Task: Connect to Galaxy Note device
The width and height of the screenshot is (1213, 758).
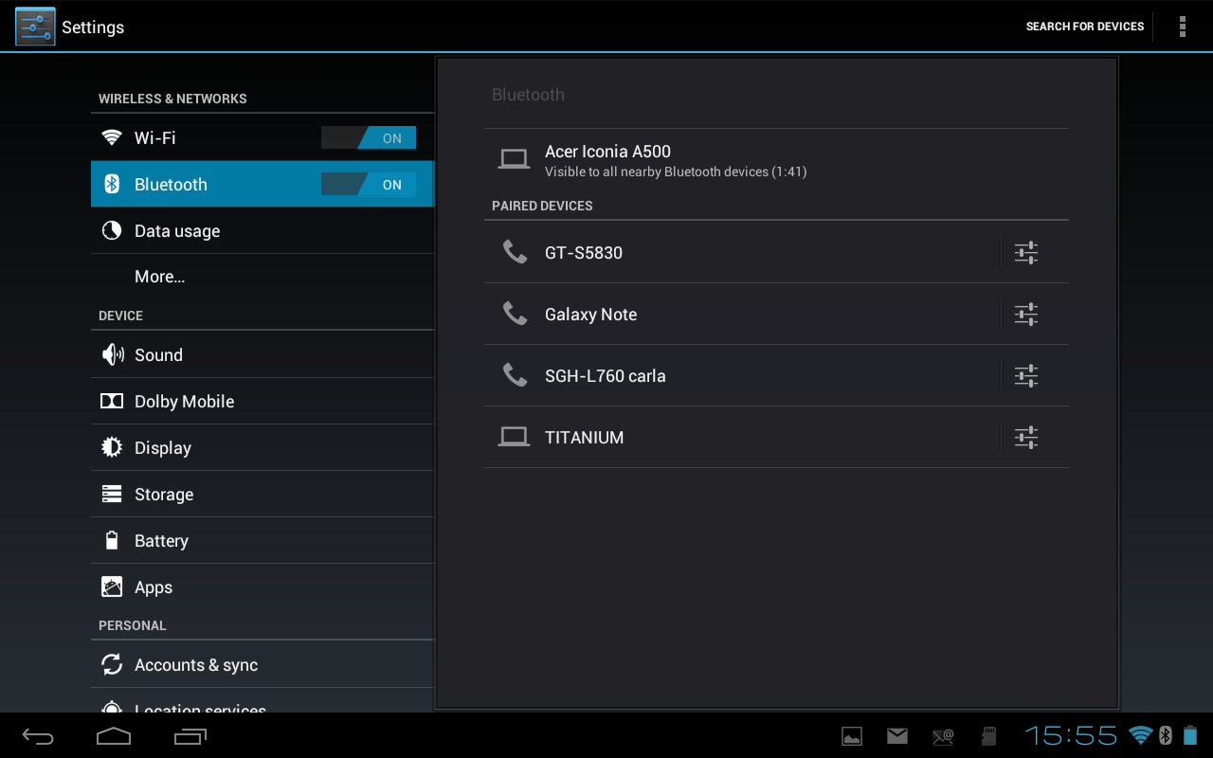Action: click(x=742, y=314)
